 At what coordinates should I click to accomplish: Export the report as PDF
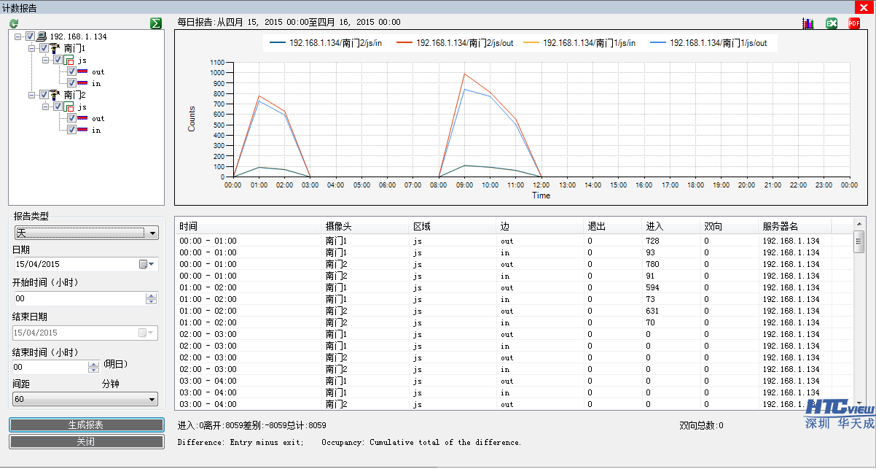854,23
